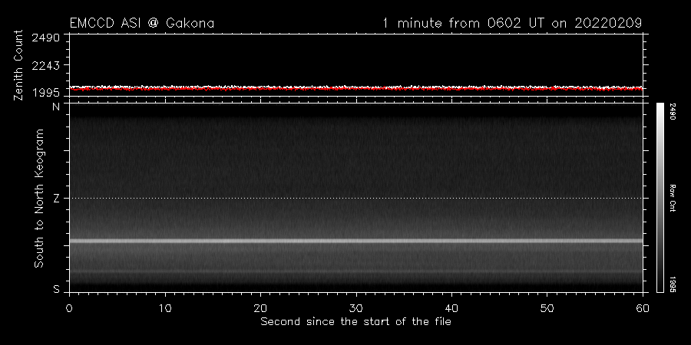This screenshot has width=691, height=345.
Task: Click the grayscale Raw Cnt colorbar
Action: (660, 198)
